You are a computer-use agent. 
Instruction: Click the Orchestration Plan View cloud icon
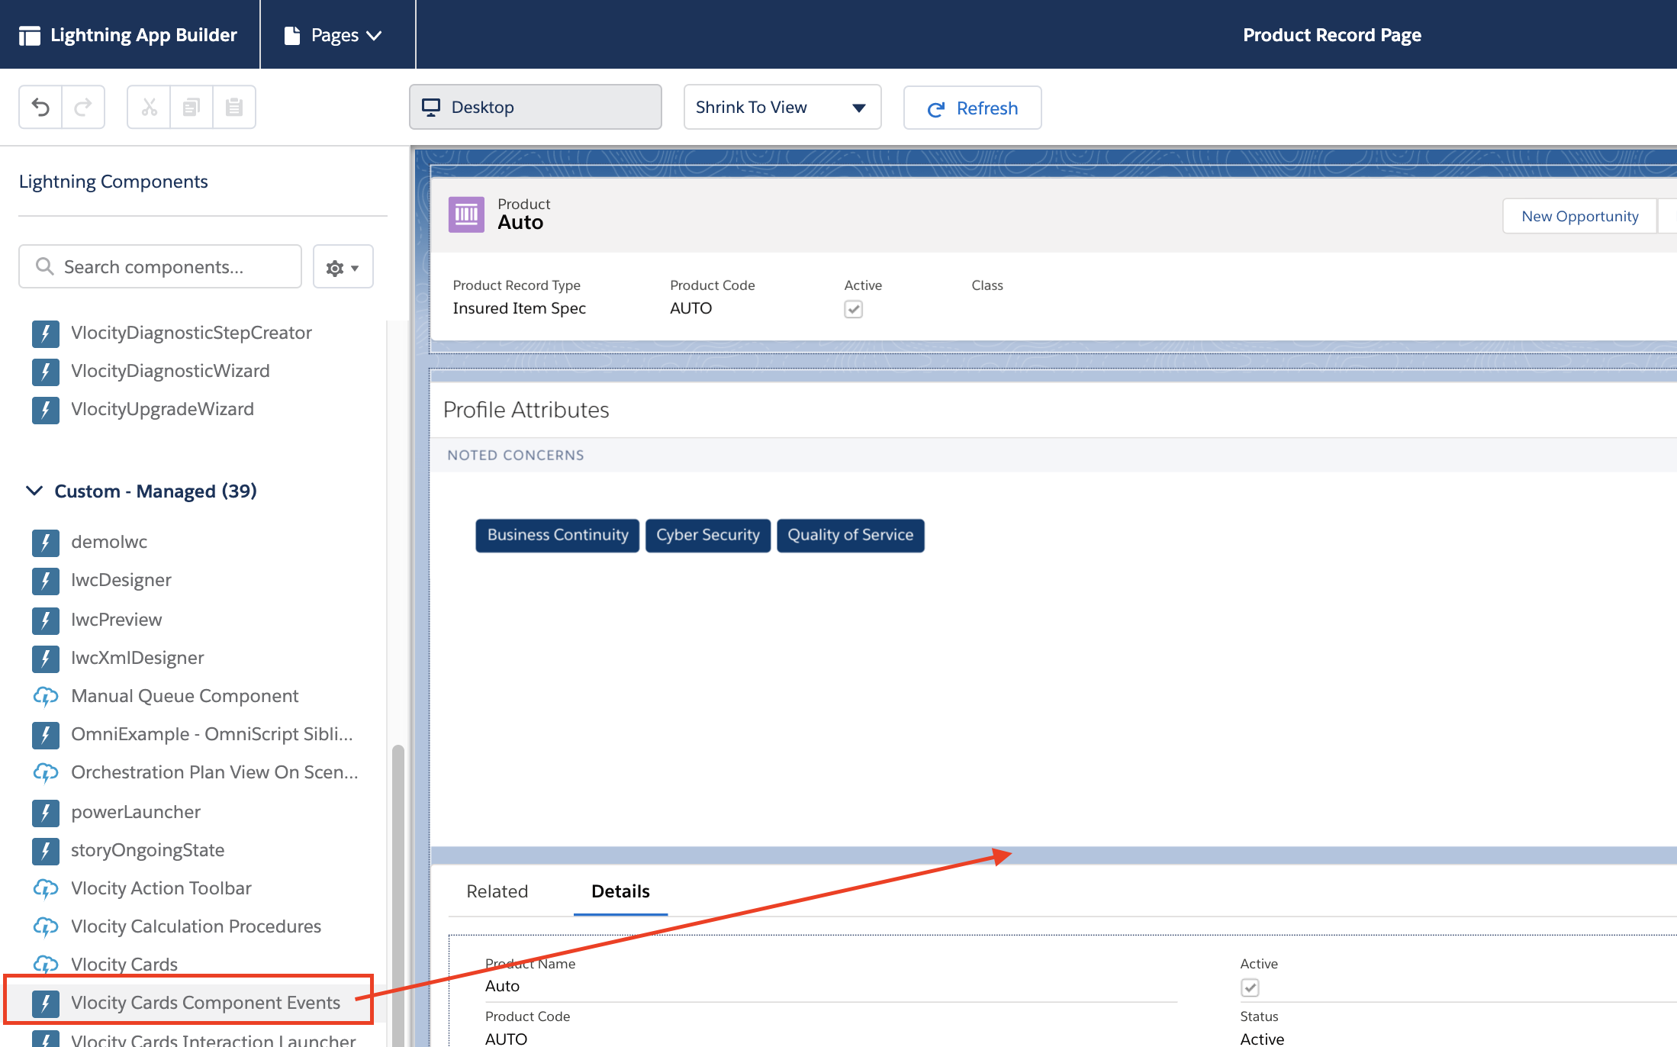(46, 772)
